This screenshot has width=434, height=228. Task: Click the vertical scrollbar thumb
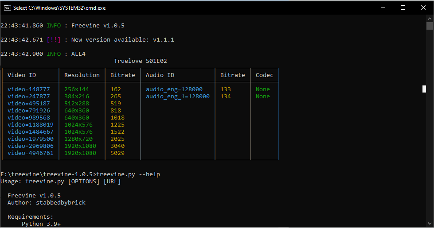click(430, 26)
